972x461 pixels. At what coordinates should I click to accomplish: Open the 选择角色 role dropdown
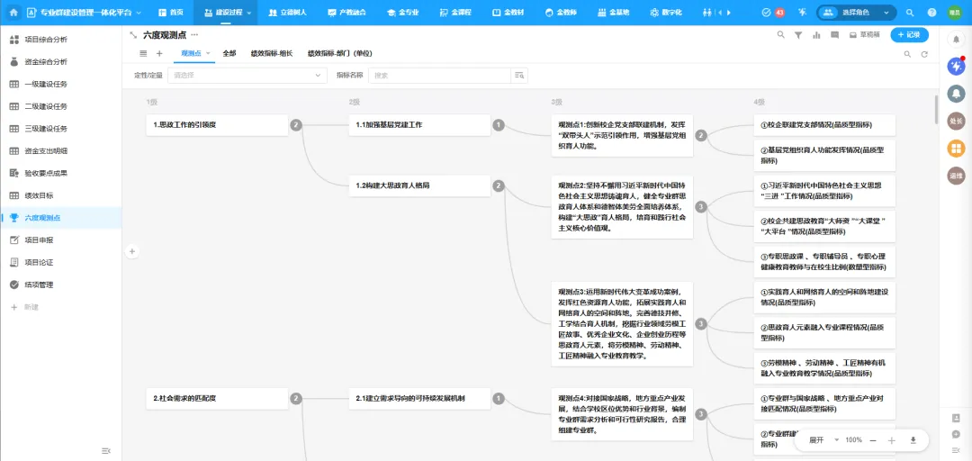(x=857, y=13)
